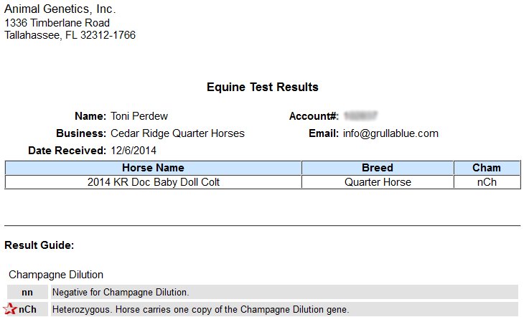
Task: Click the Result Guide heading
Action: point(39,245)
